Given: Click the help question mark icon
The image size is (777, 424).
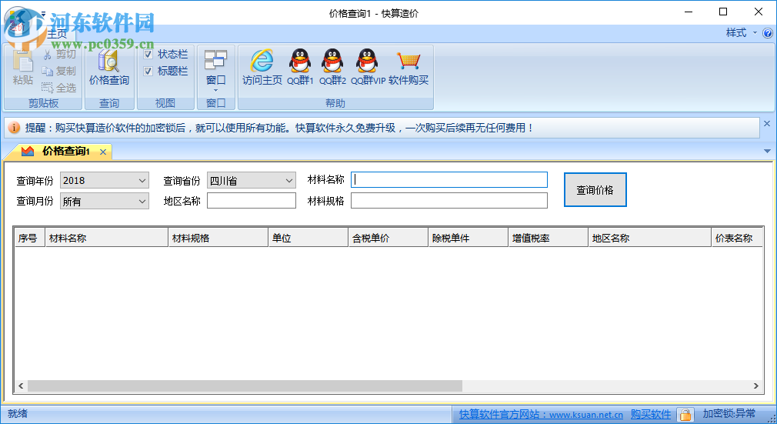Looking at the screenshot, I should tap(768, 33).
